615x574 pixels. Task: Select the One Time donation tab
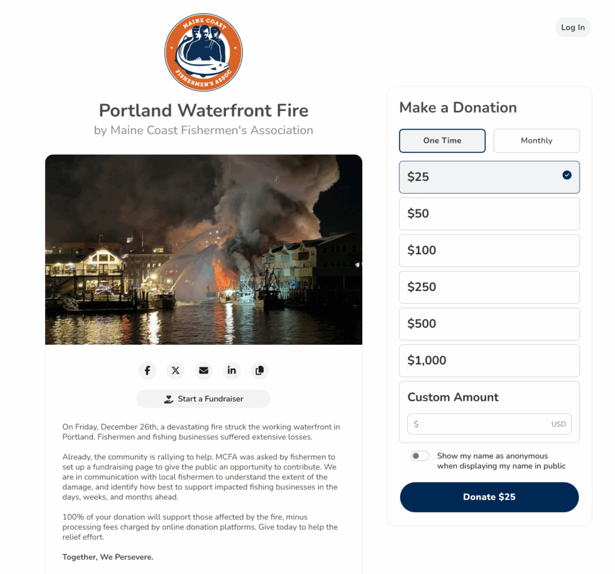pyautogui.click(x=442, y=141)
